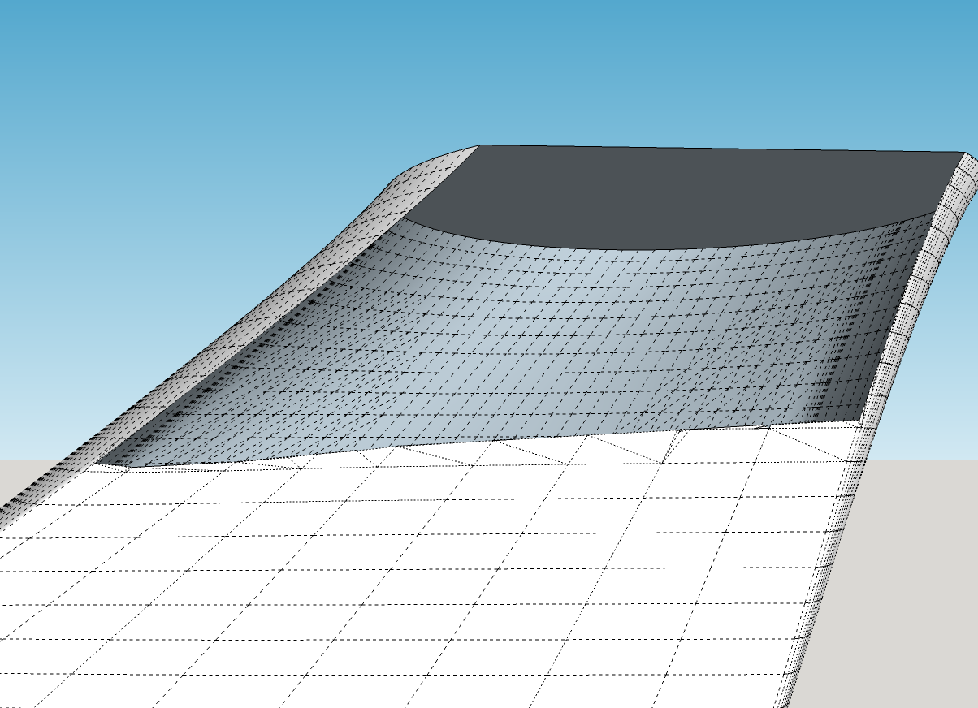The width and height of the screenshot is (978, 708).
Task: Click the blue sky background area
Action: (203, 122)
